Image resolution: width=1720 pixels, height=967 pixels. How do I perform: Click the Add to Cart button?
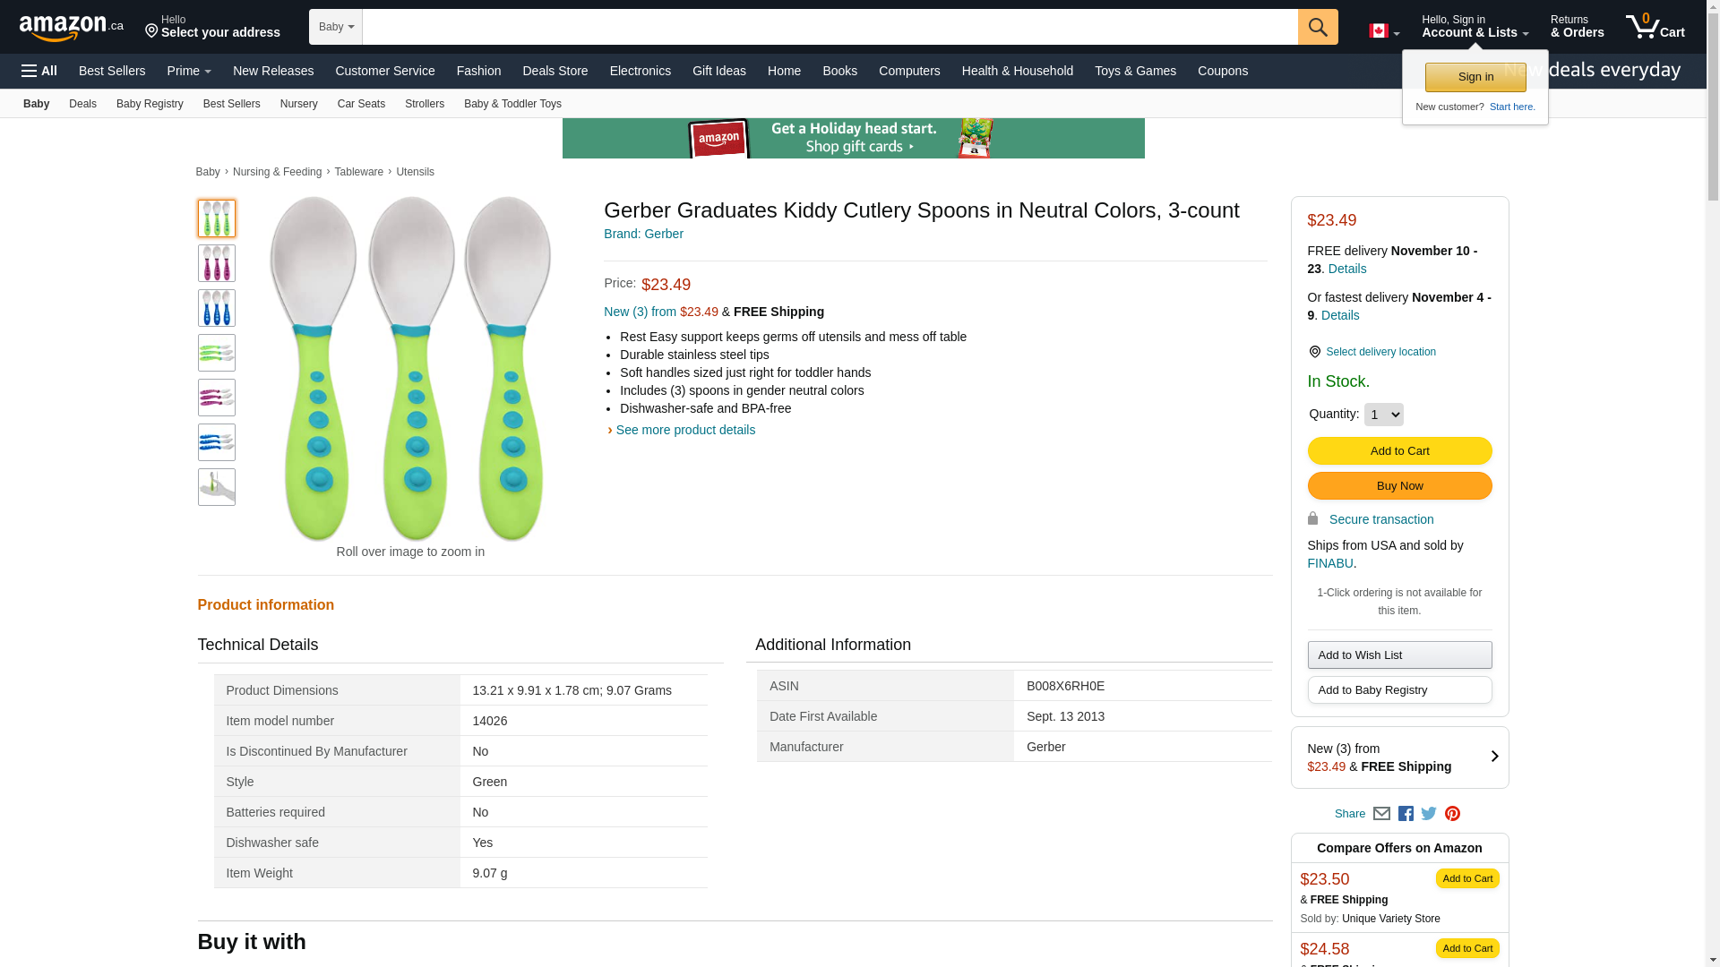click(1399, 450)
